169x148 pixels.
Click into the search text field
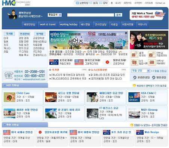[x=90, y=15]
